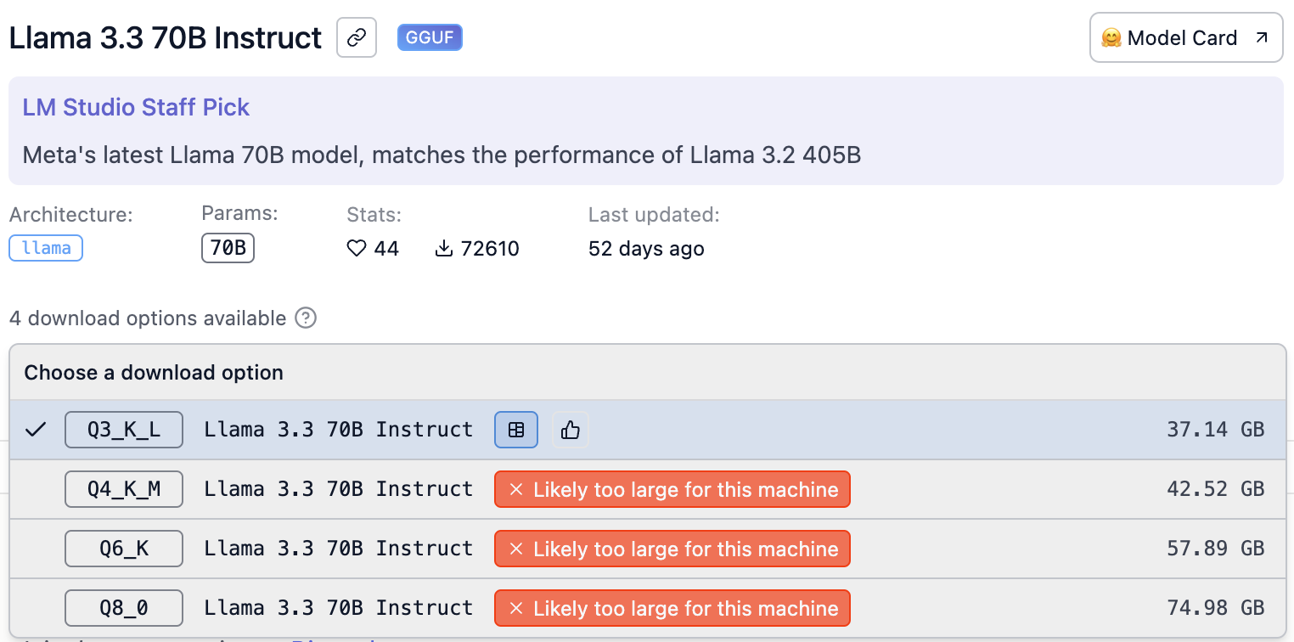Select the llama architecture tag
1294x642 pixels.
click(x=46, y=248)
